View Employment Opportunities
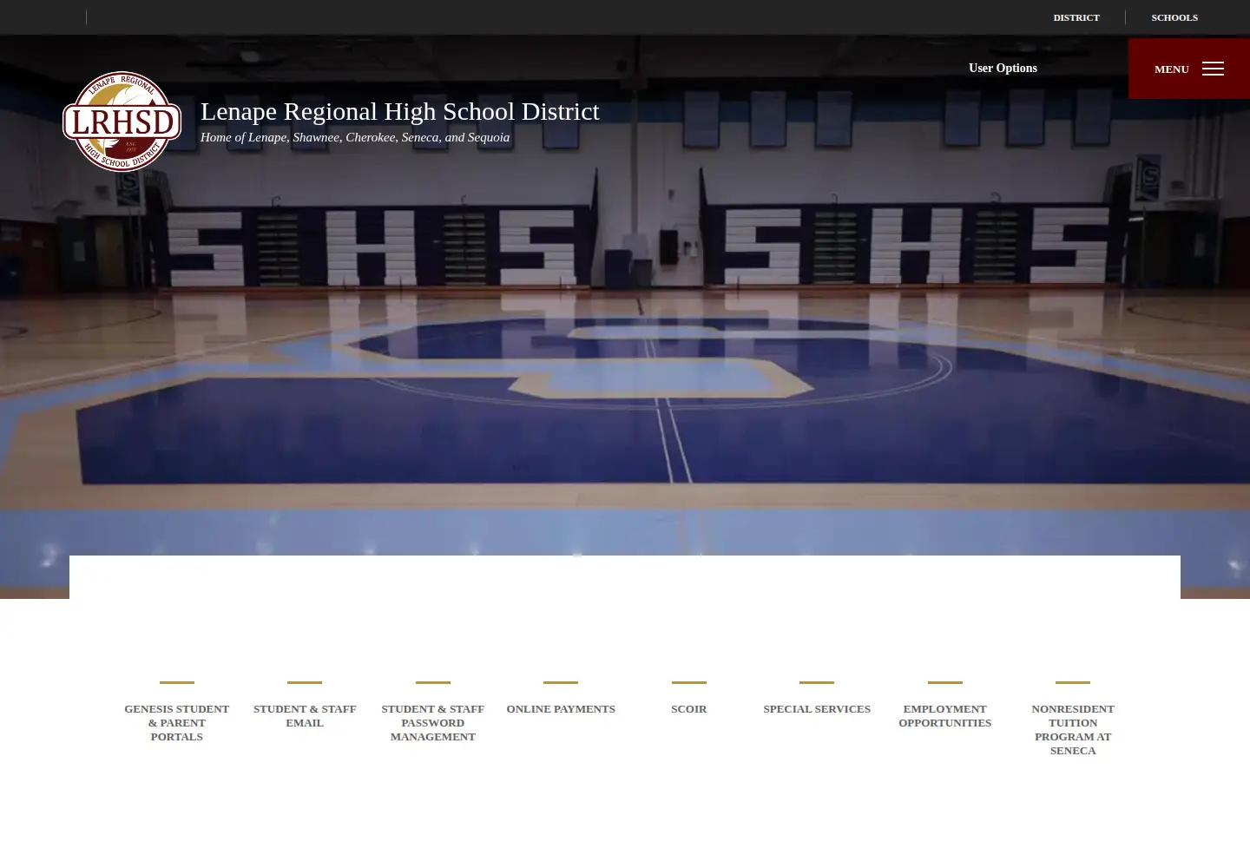 click(x=944, y=715)
